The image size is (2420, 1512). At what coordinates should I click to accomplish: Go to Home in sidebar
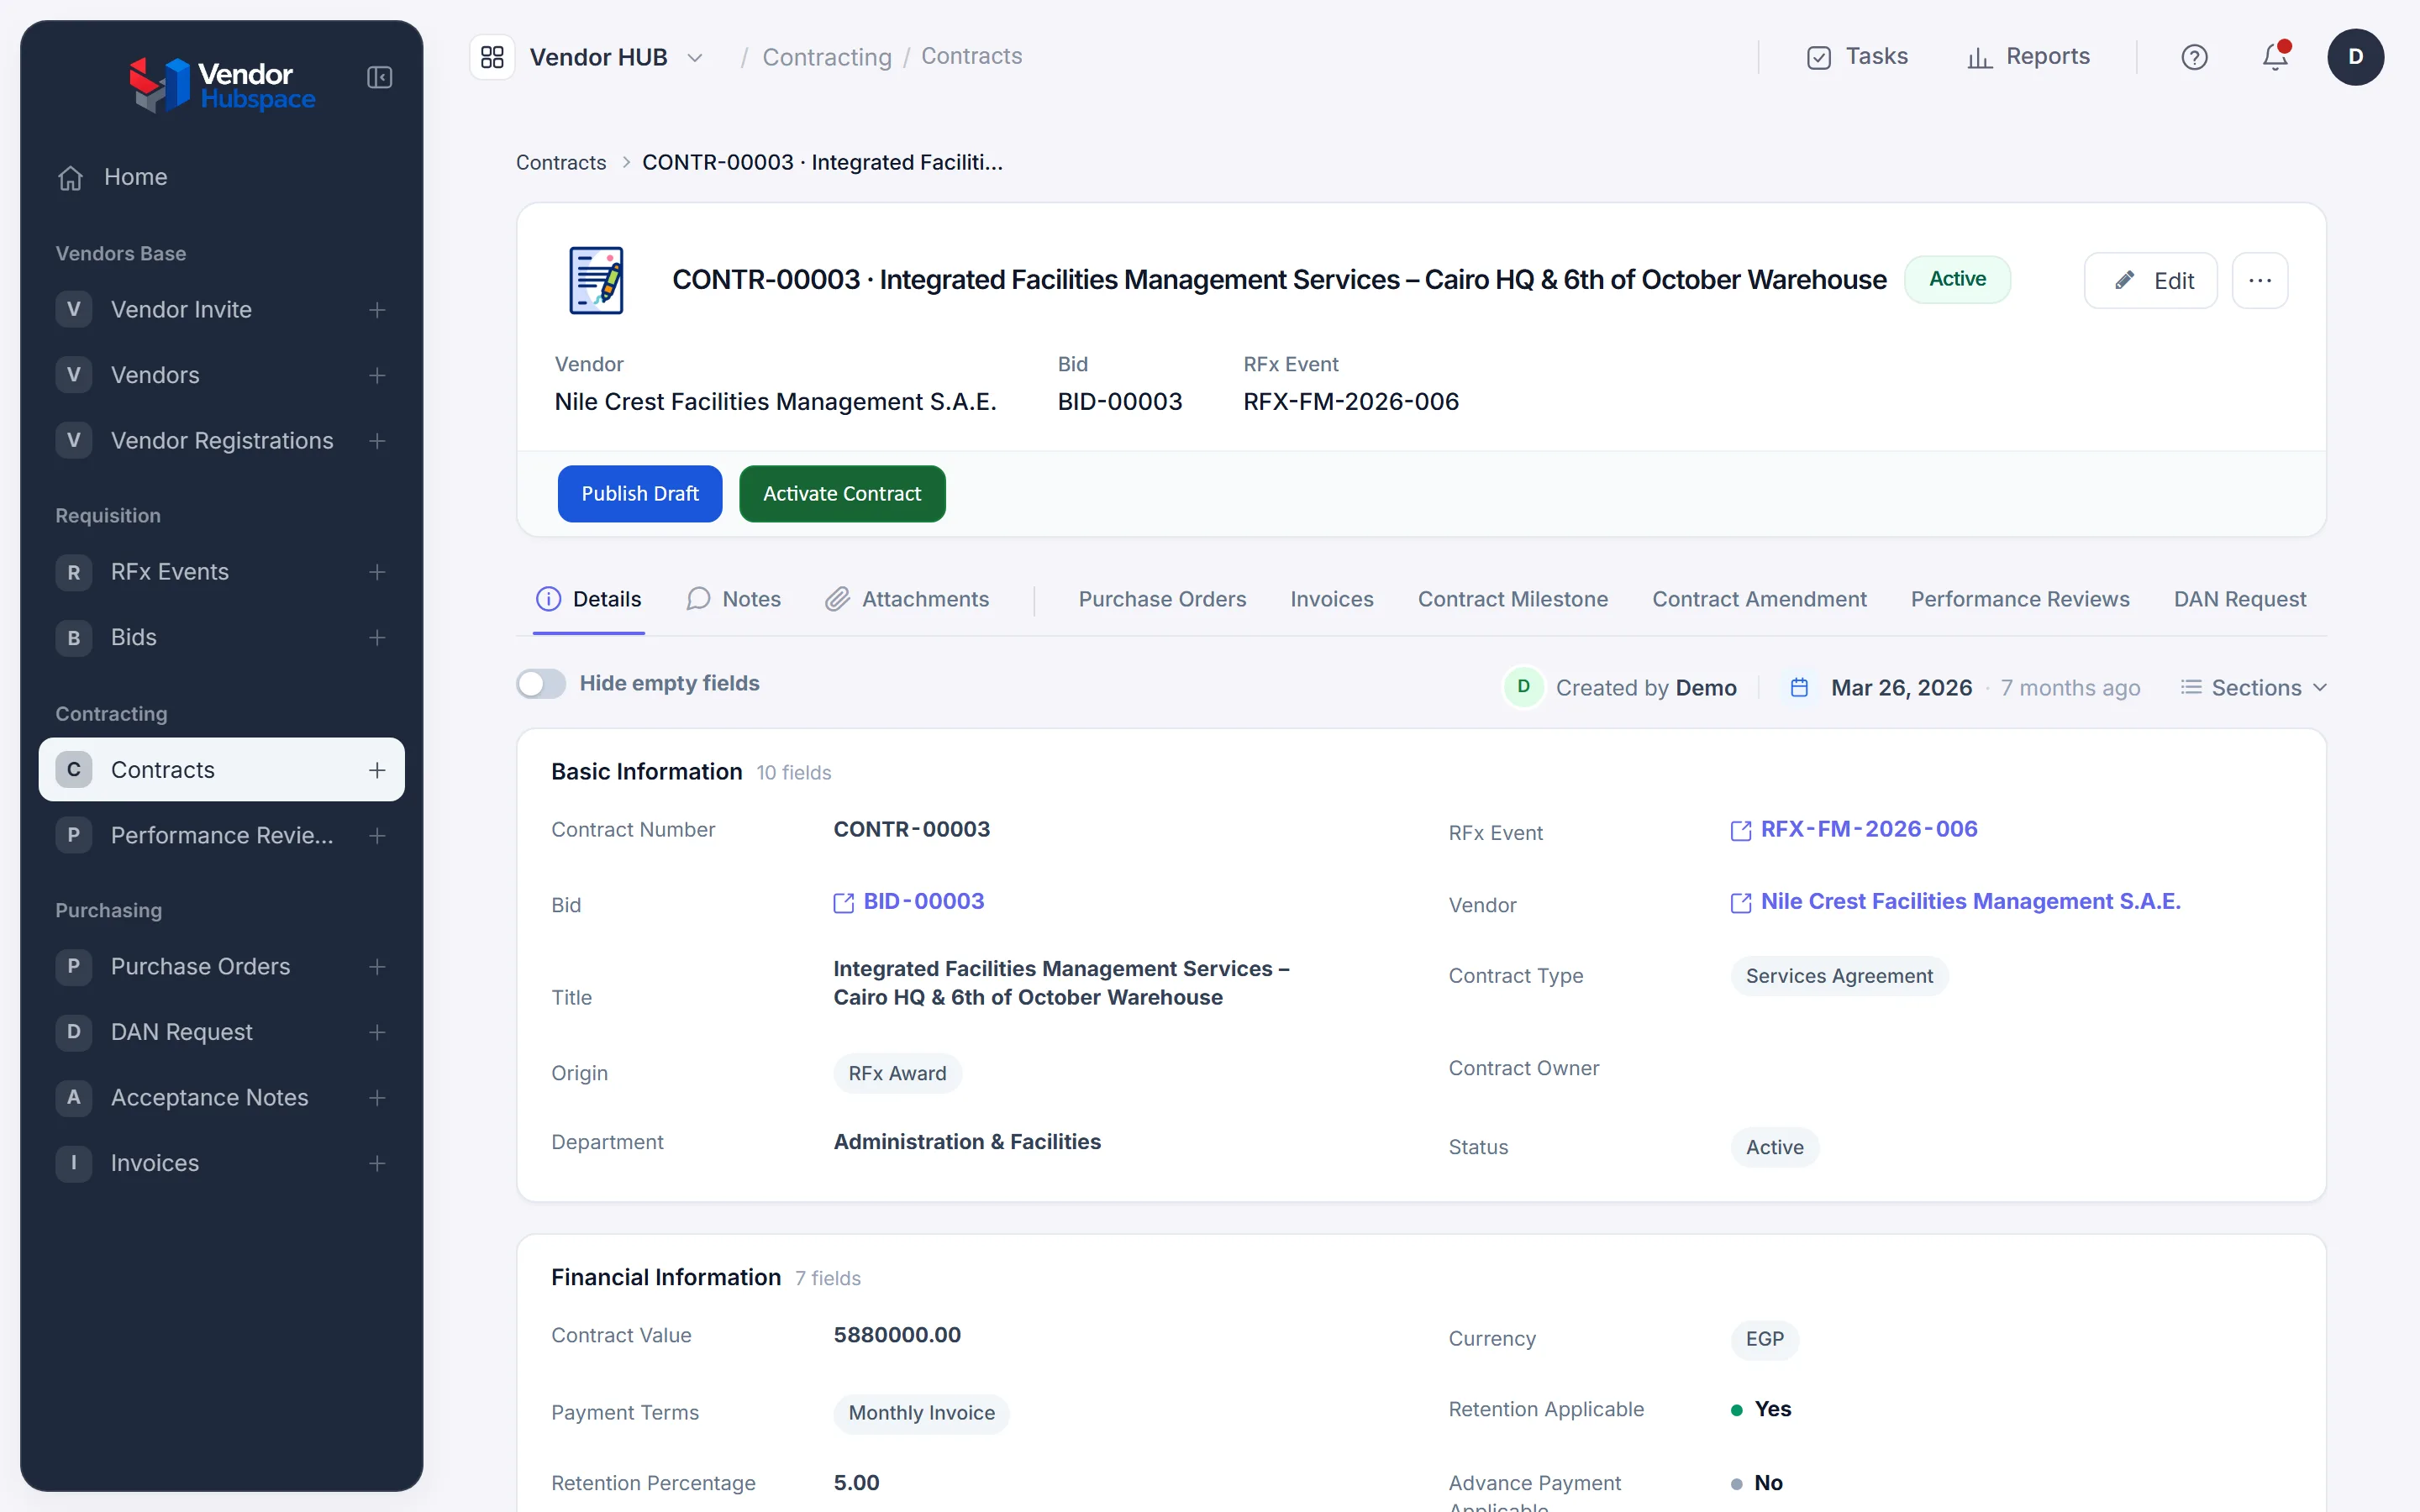(x=221, y=177)
